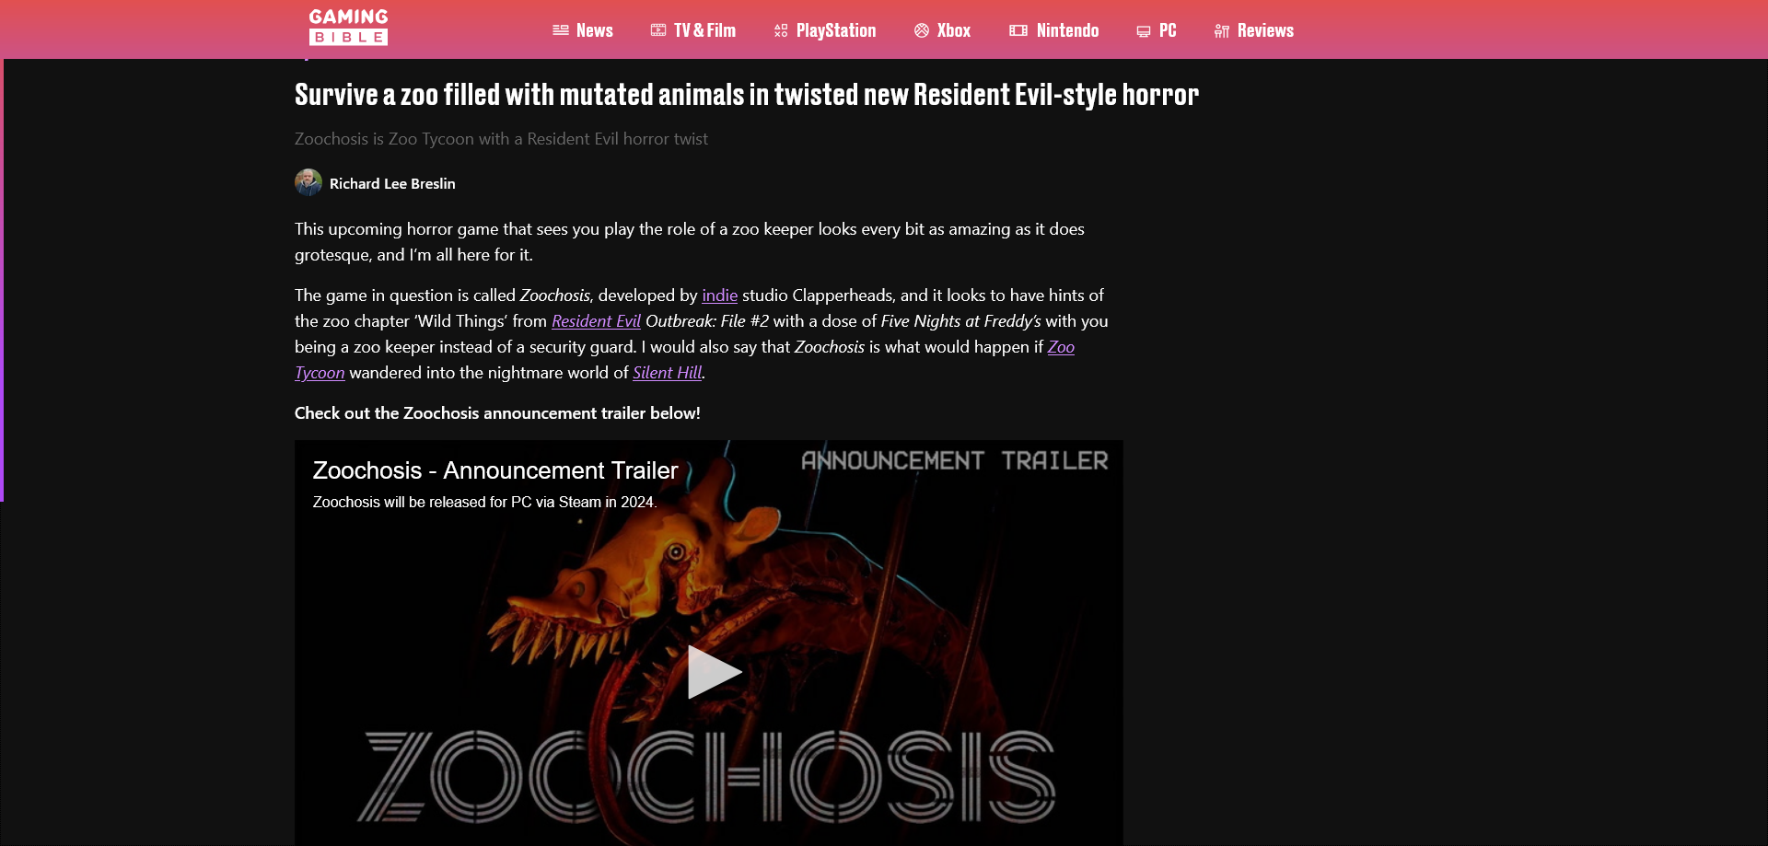This screenshot has width=1768, height=846.
Task: Click the Gaming Bible logo
Action: click(348, 27)
